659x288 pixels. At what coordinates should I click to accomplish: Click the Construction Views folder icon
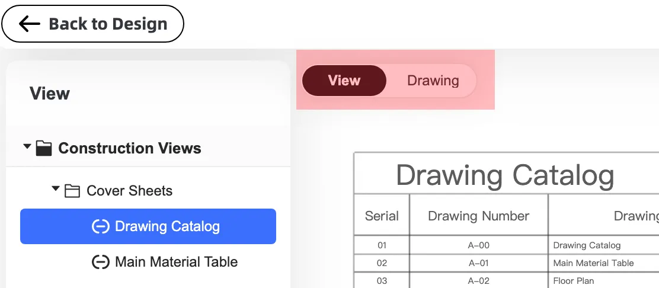click(44, 148)
